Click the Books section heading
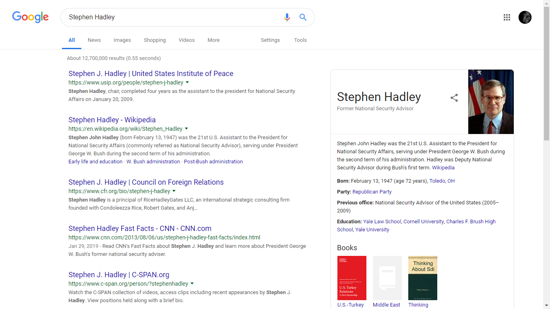 click(347, 248)
